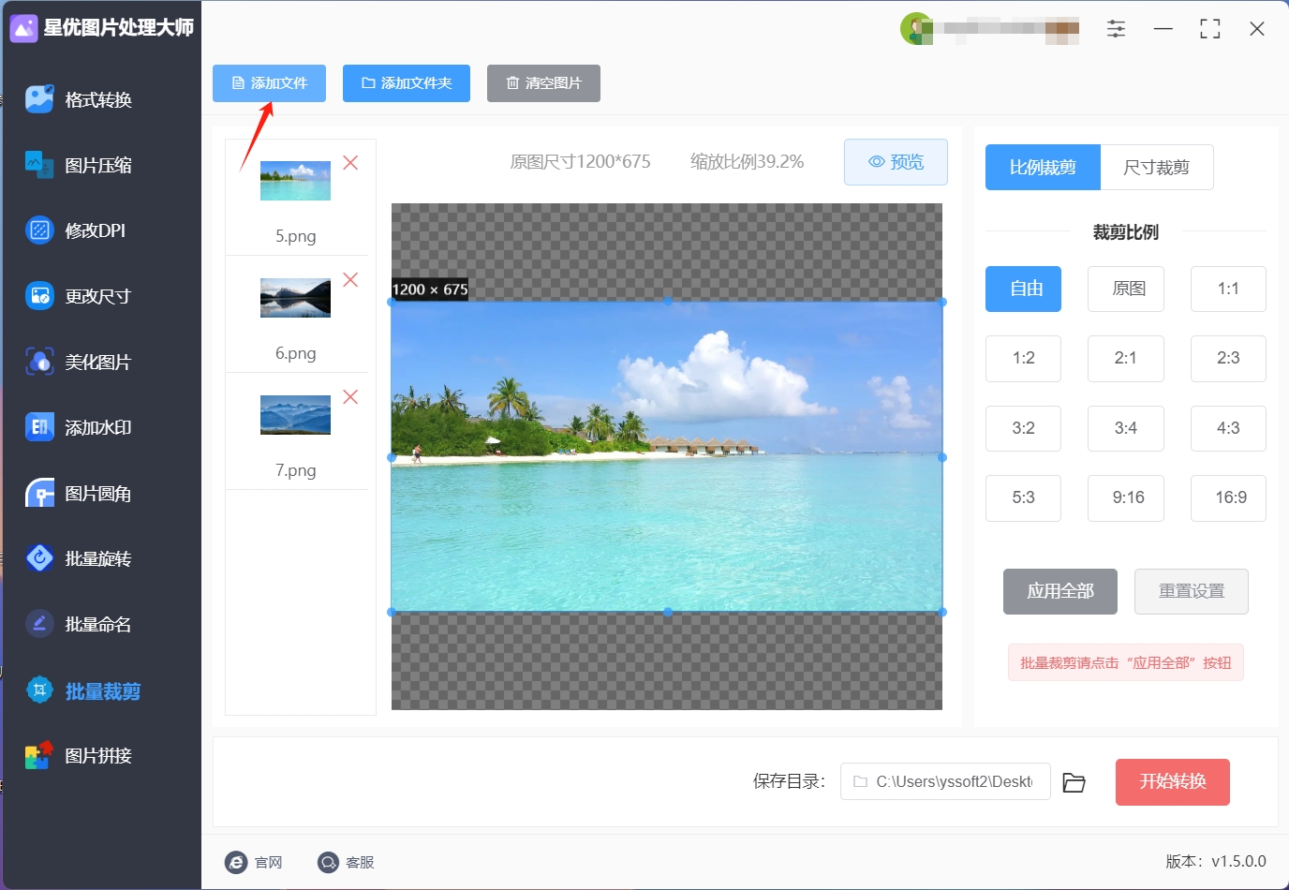Screen dimensions: 1289x890
Task: Click the crop box left-middle handle
Action: click(x=392, y=457)
